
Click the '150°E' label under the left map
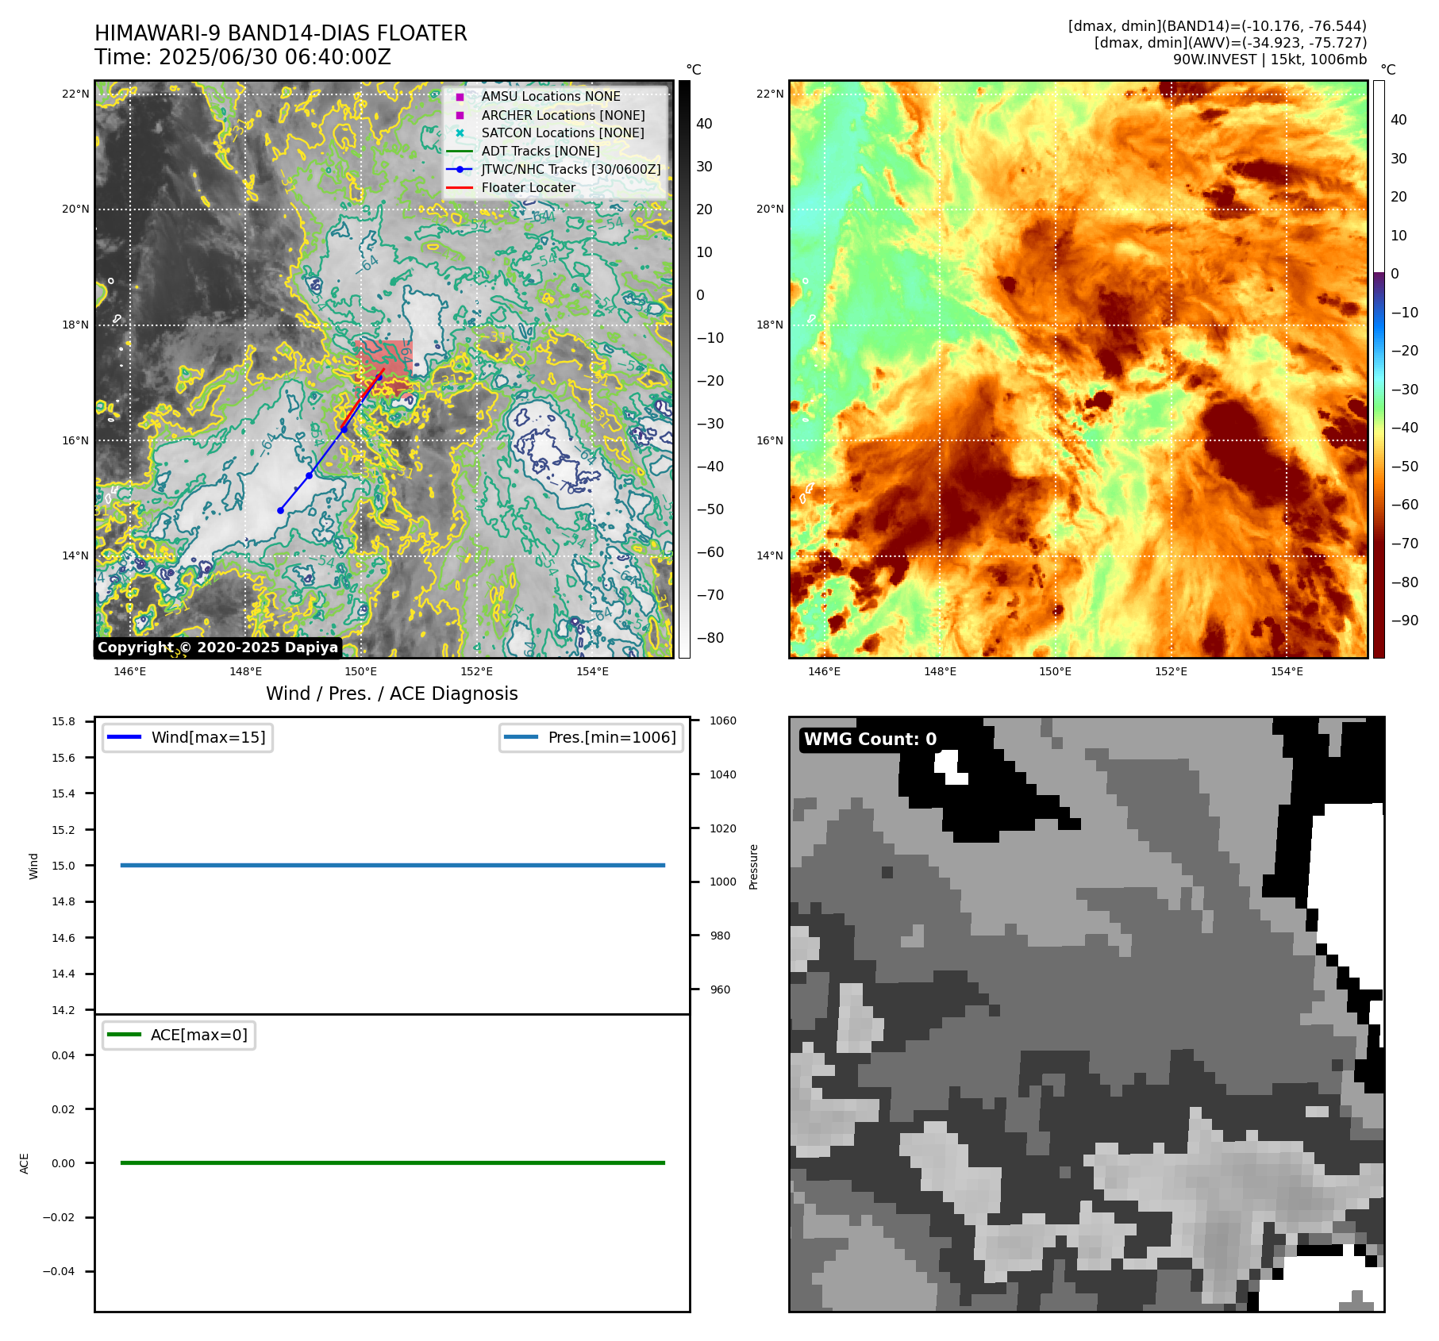[x=361, y=672]
